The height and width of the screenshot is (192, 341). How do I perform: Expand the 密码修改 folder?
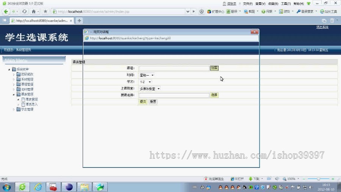(14, 74)
